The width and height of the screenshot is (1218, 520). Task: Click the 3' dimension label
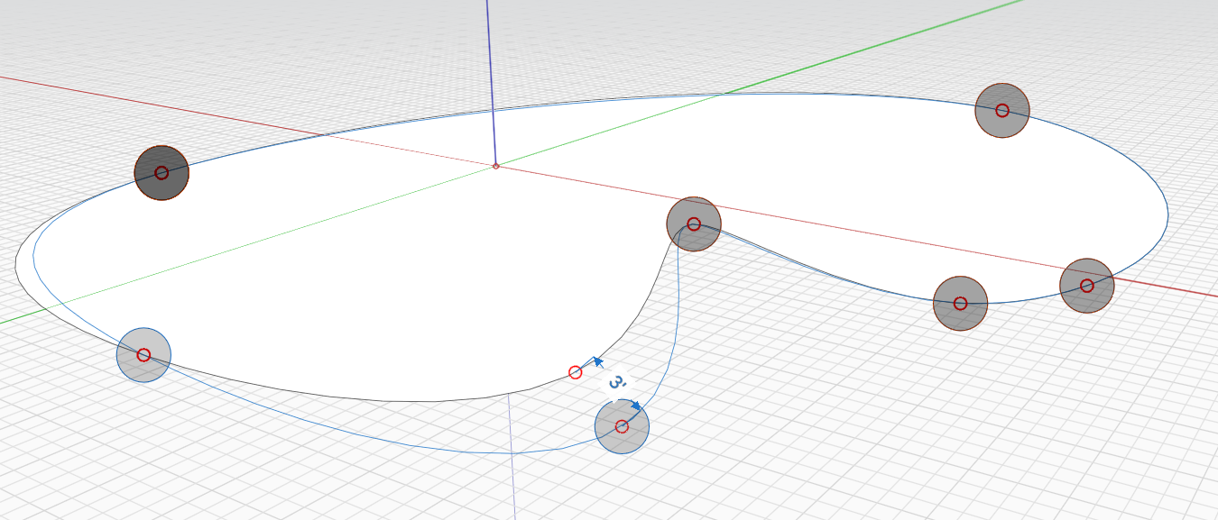tap(617, 383)
